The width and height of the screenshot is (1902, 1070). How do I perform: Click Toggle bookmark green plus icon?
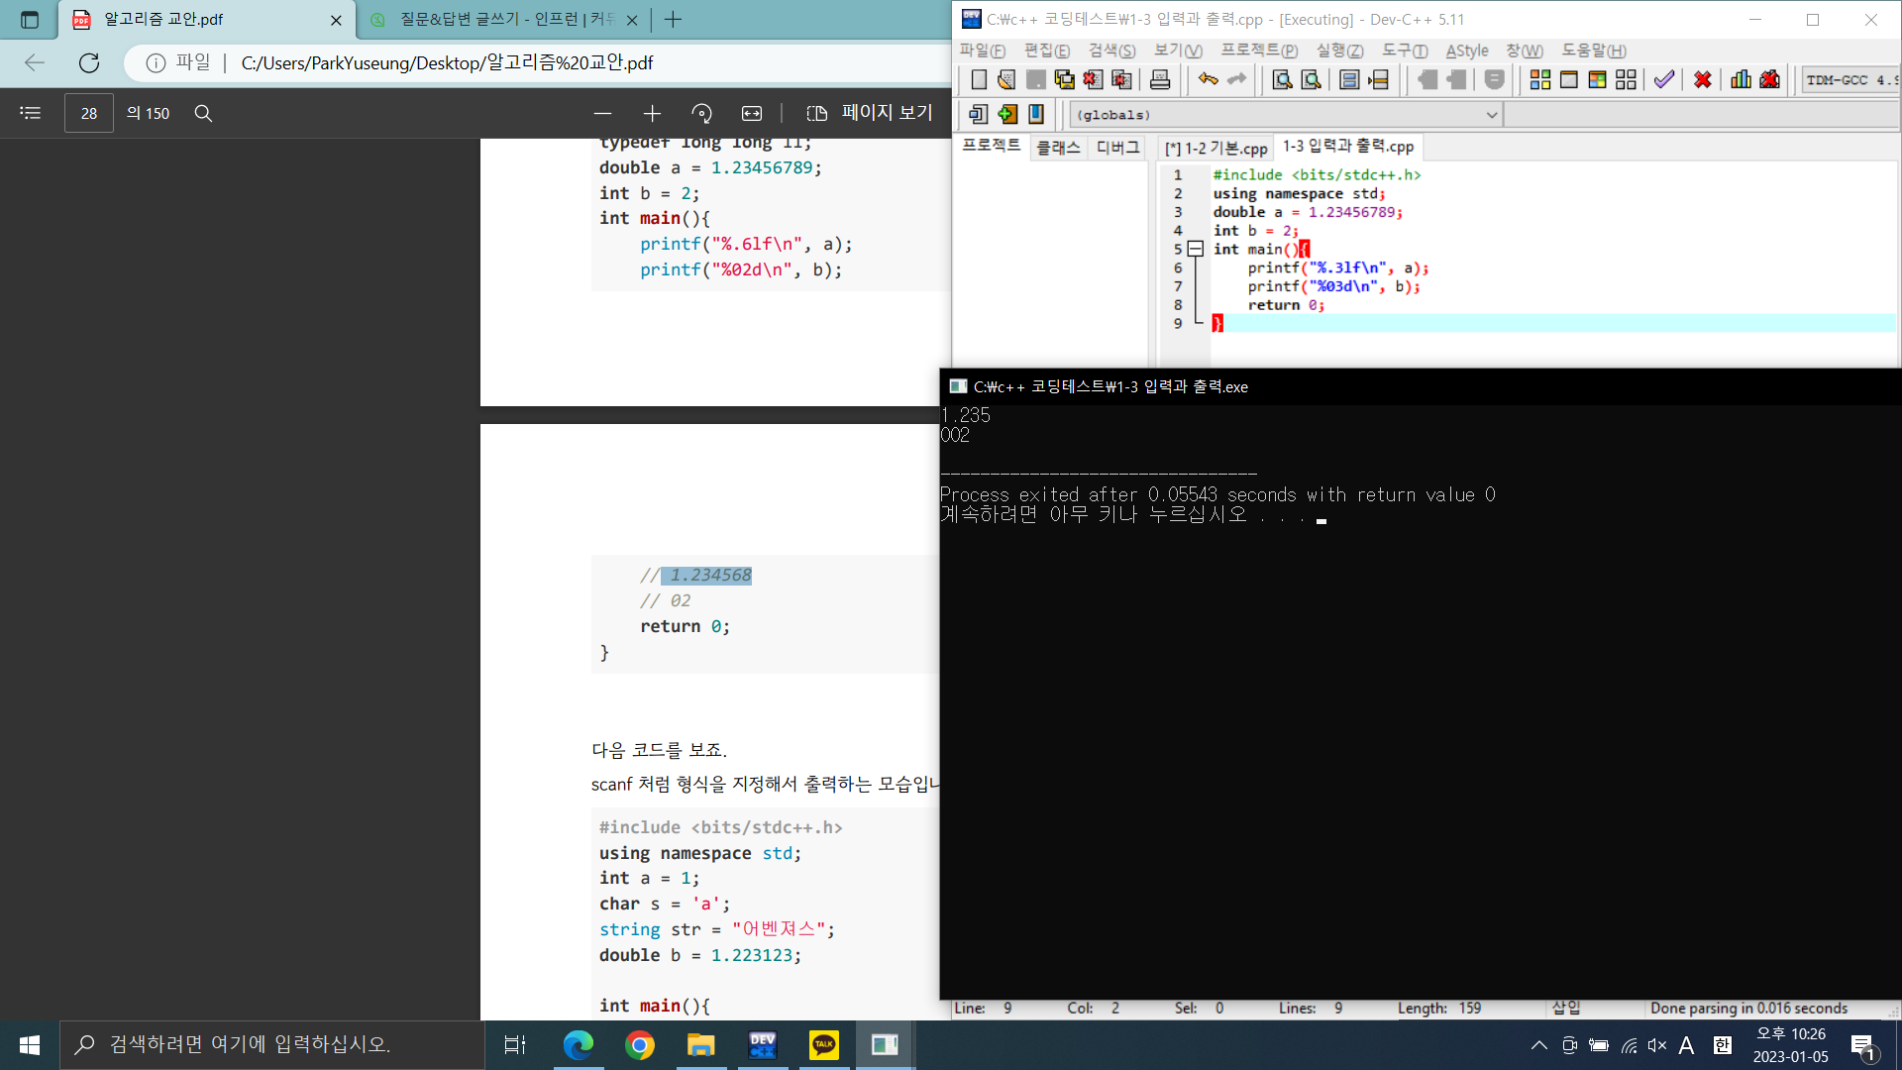(1007, 114)
